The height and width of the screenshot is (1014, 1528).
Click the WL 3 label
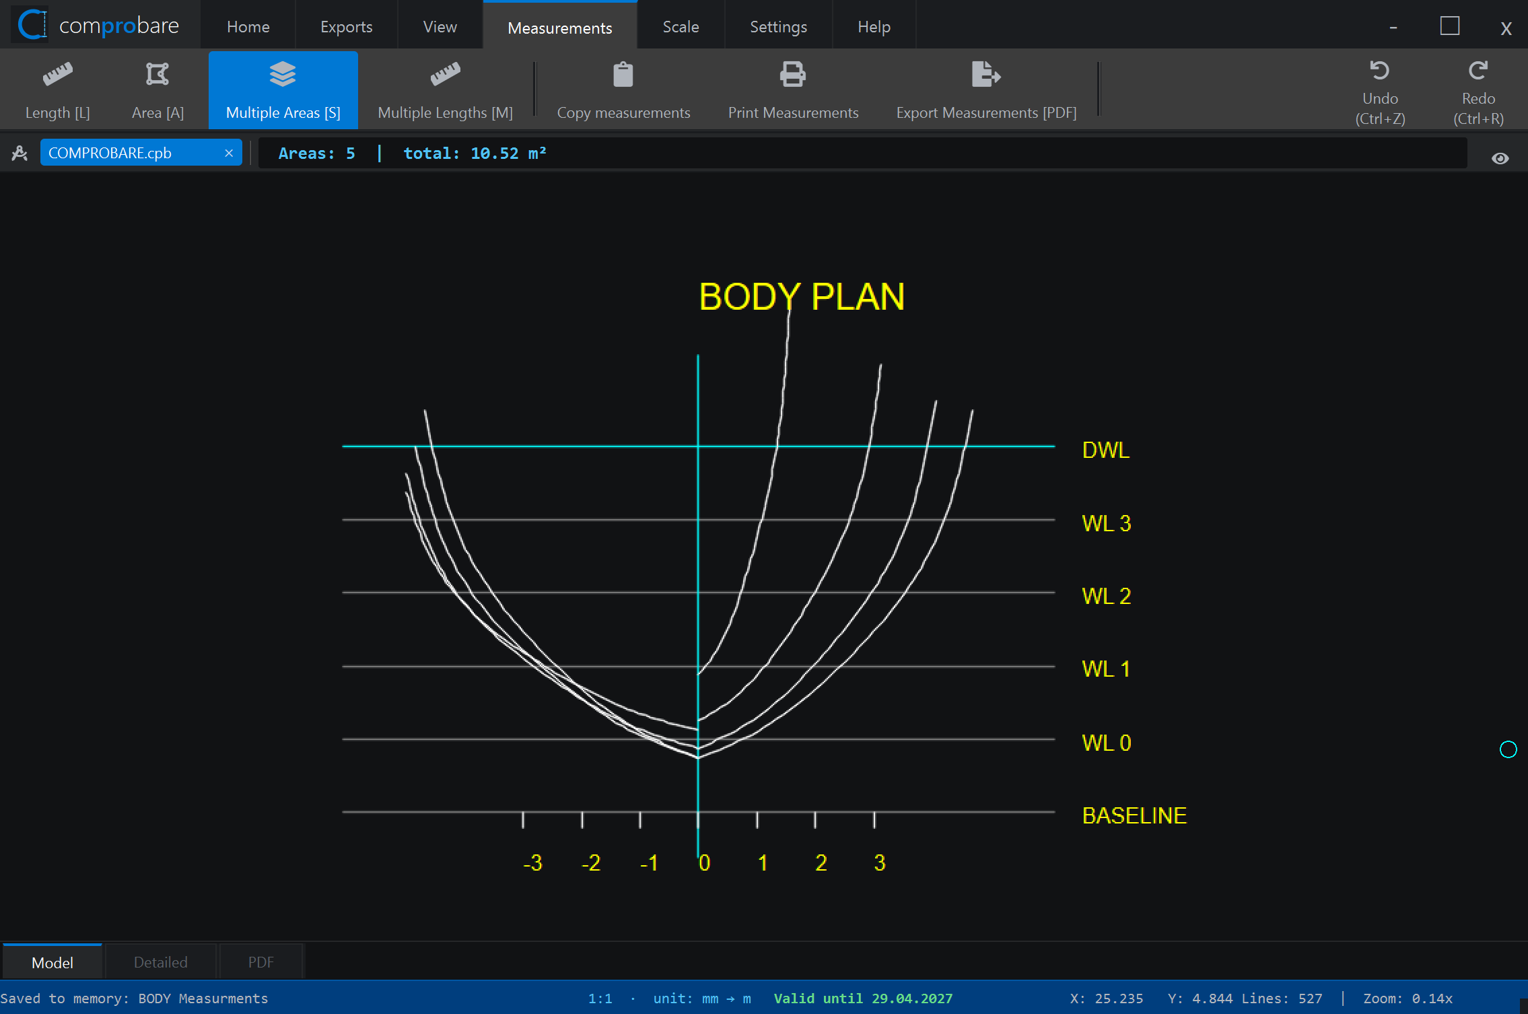(1106, 523)
